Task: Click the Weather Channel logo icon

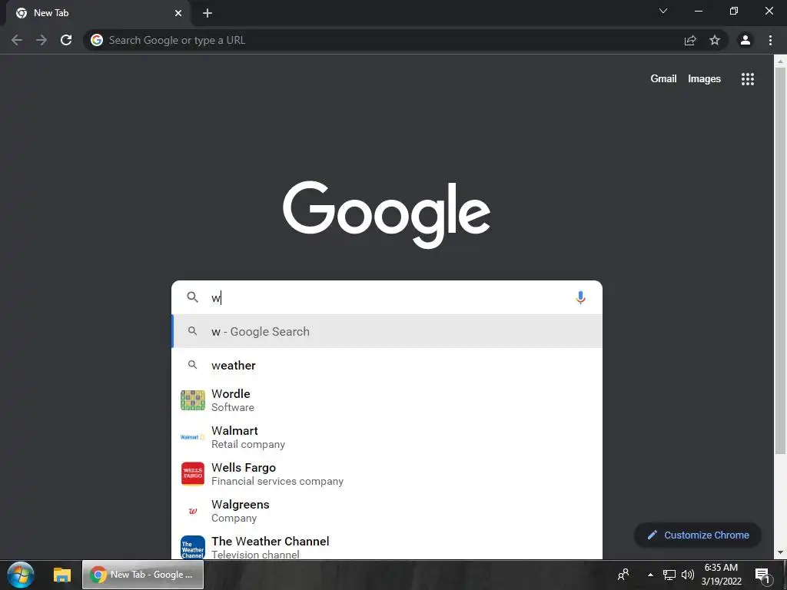Action: 193,547
